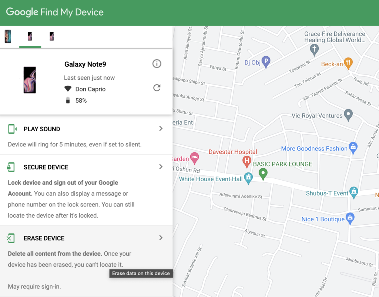Click the Play Sound phone ringing icon
The width and height of the screenshot is (379, 297).
[12, 129]
